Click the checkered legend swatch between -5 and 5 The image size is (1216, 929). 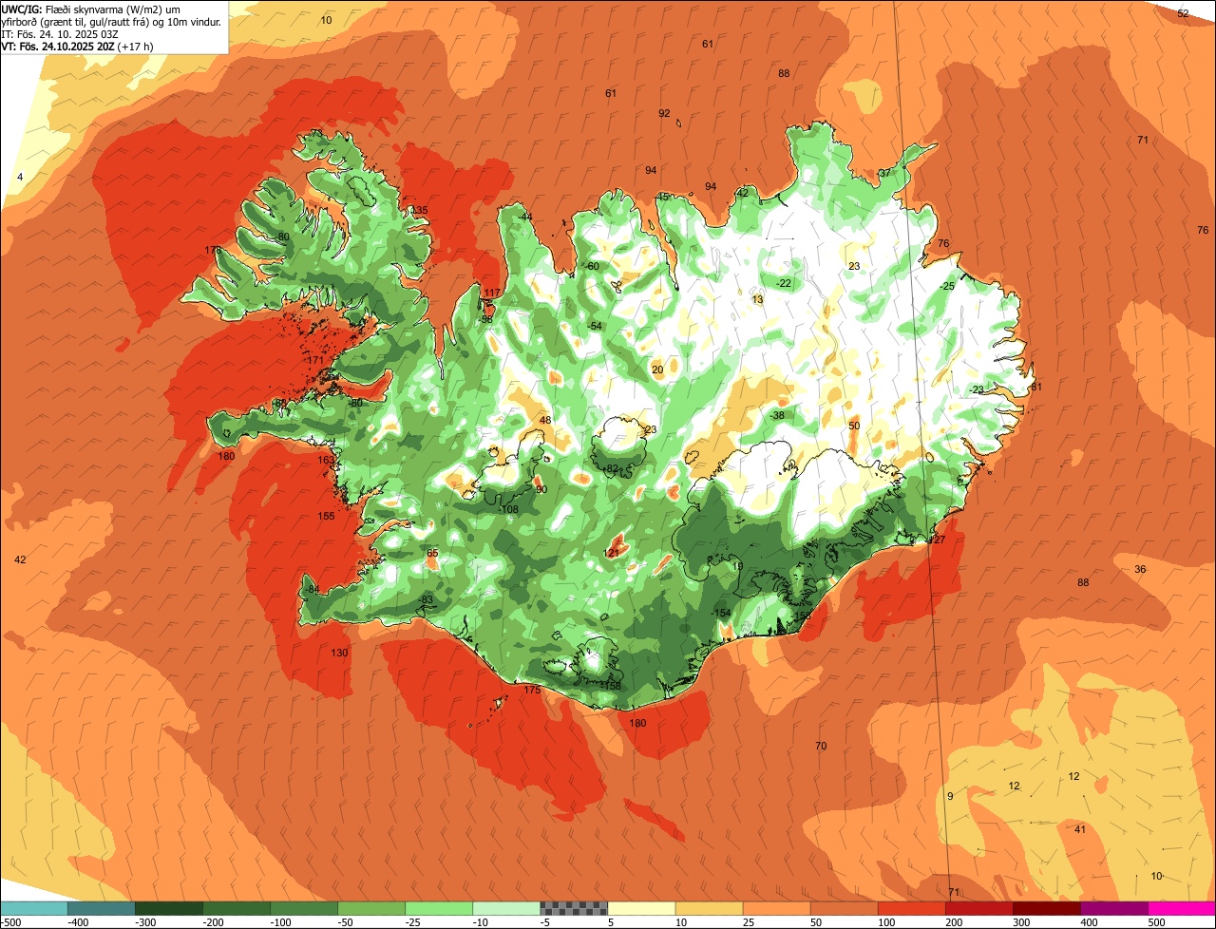(x=574, y=908)
